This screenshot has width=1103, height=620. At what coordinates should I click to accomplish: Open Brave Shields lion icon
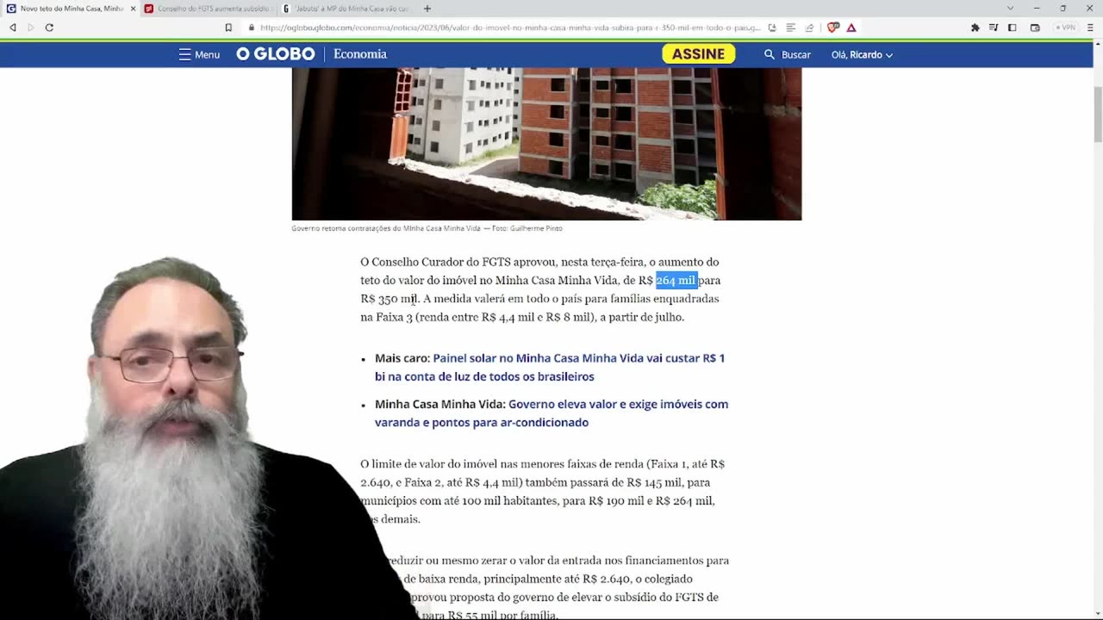pos(832,28)
